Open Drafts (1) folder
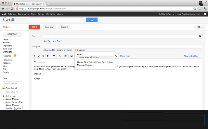This screenshot has height=129, width=208. (7, 52)
